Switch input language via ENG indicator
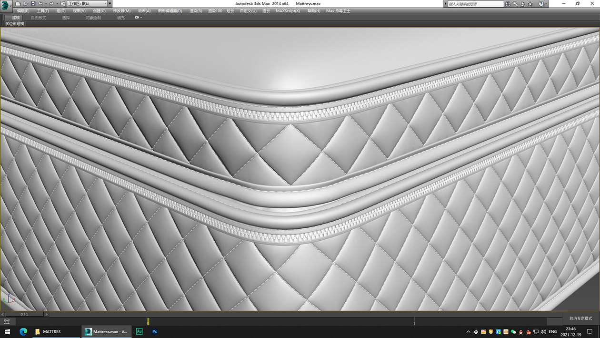Viewport: 600px width, 338px height. point(553,331)
